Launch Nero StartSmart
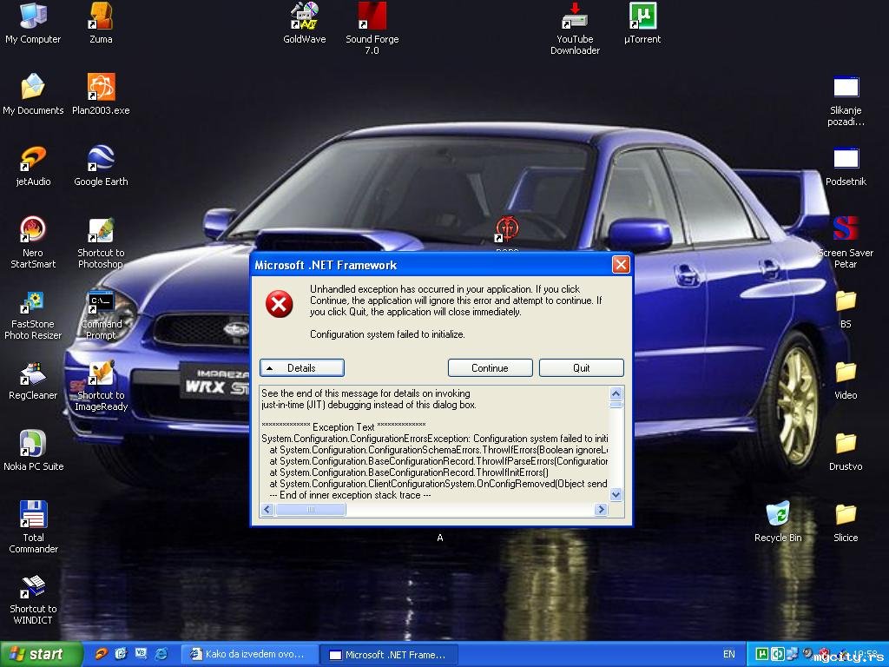This screenshot has width=889, height=667. pyautogui.click(x=33, y=242)
